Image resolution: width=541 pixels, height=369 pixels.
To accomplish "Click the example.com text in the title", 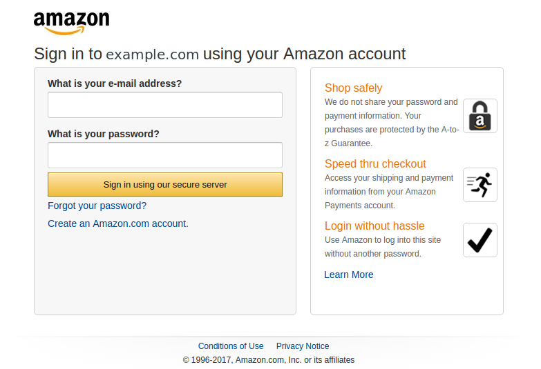I will tap(152, 54).
